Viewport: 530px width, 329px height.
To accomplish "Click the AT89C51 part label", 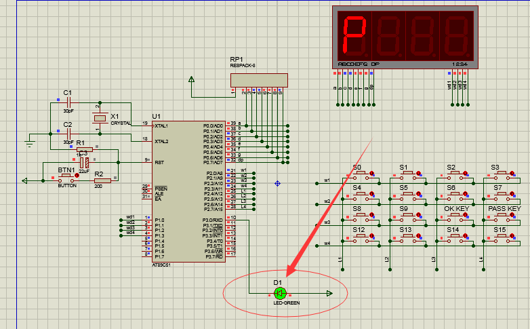I will 161,265.
